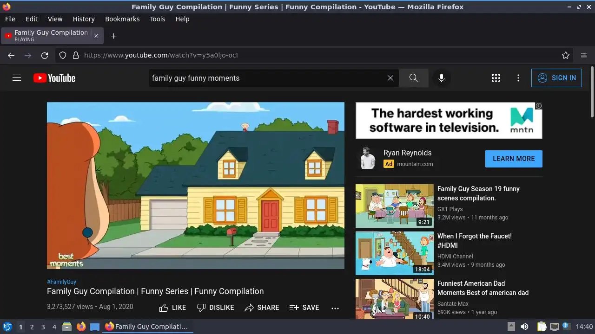This screenshot has width=595, height=334.
Task: View site security padlock info
Action: pyautogui.click(x=76, y=55)
